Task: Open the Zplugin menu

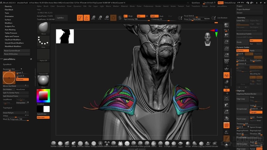Action: pos(205,6)
